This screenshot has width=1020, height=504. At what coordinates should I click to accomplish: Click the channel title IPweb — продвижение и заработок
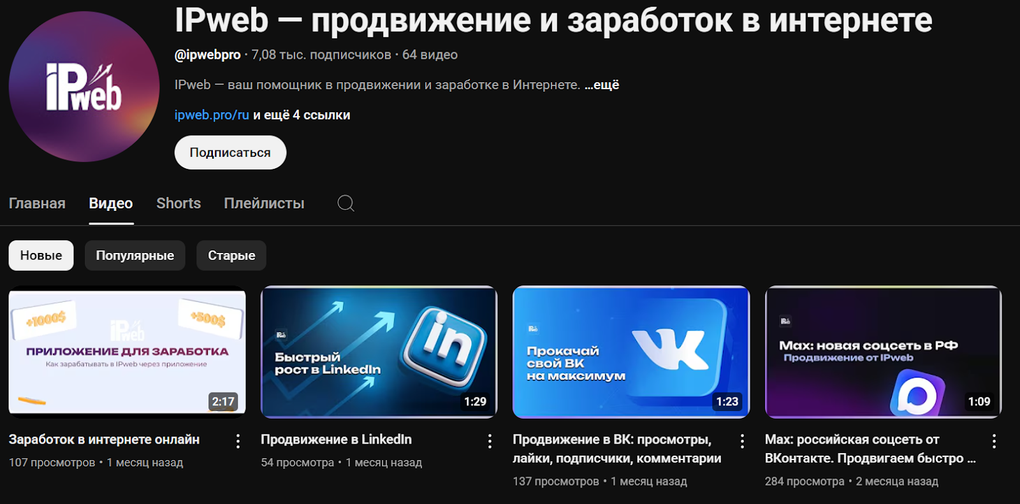tap(553, 20)
